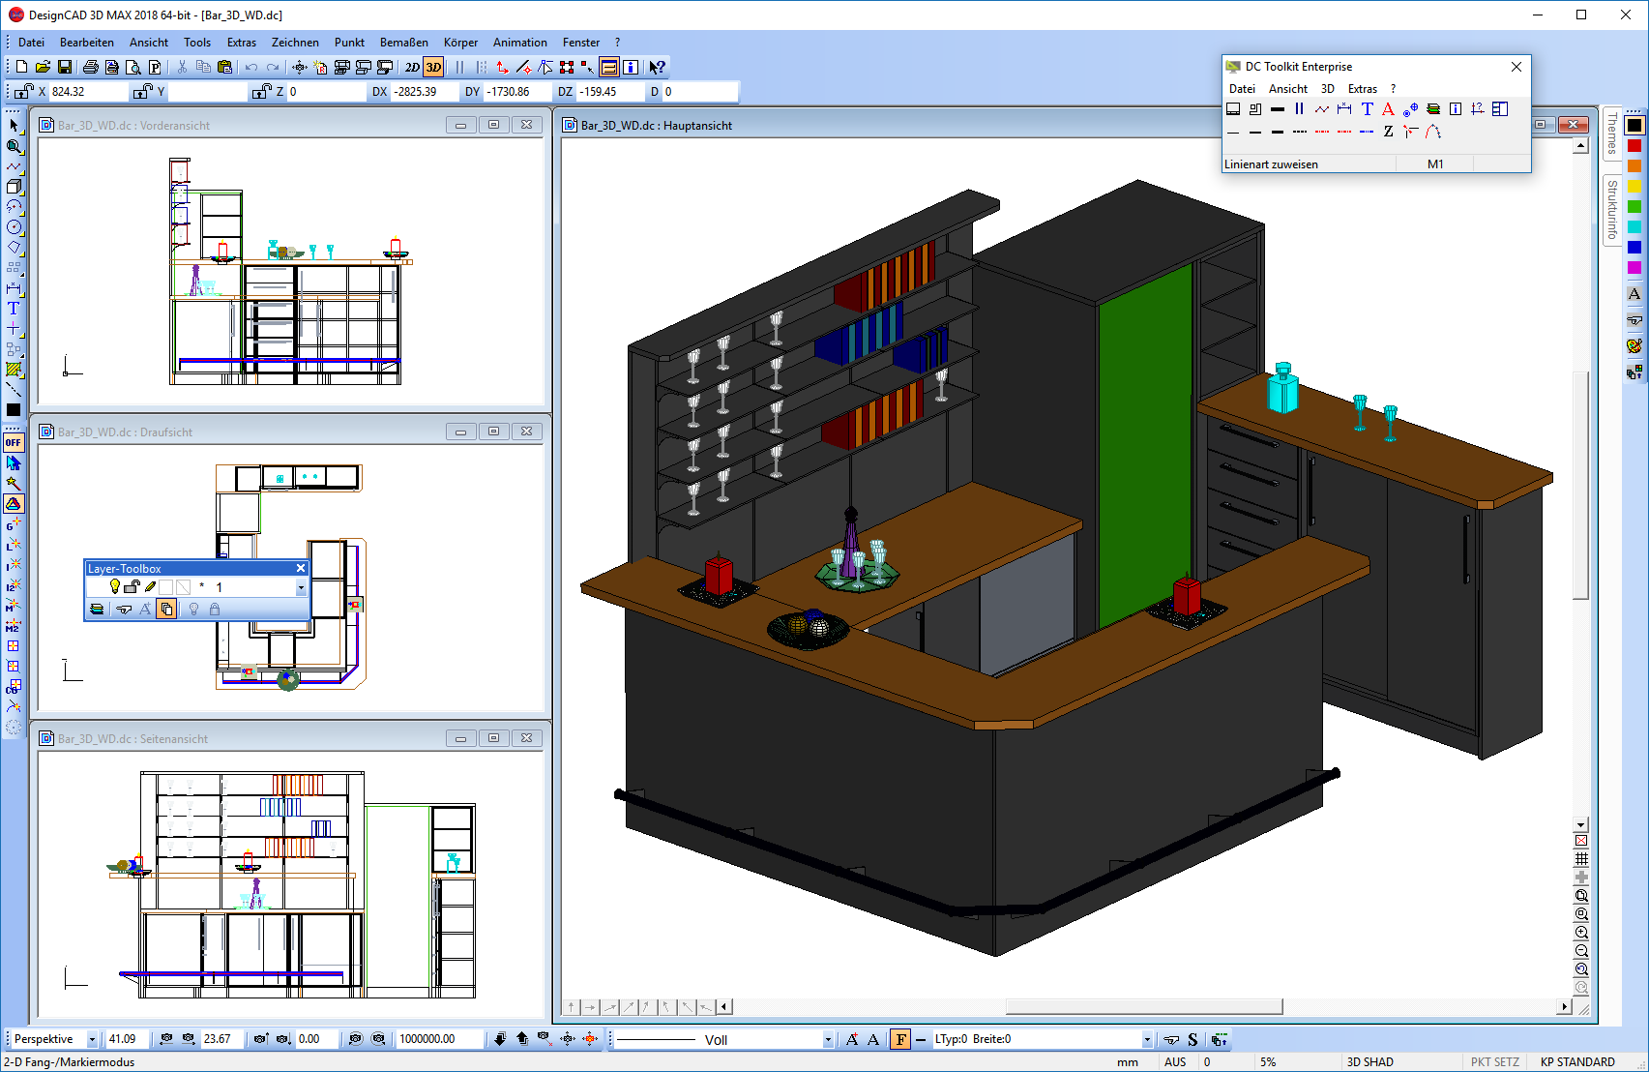Open a file with folder icon
Image resolution: width=1649 pixels, height=1072 pixels.
(x=43, y=67)
